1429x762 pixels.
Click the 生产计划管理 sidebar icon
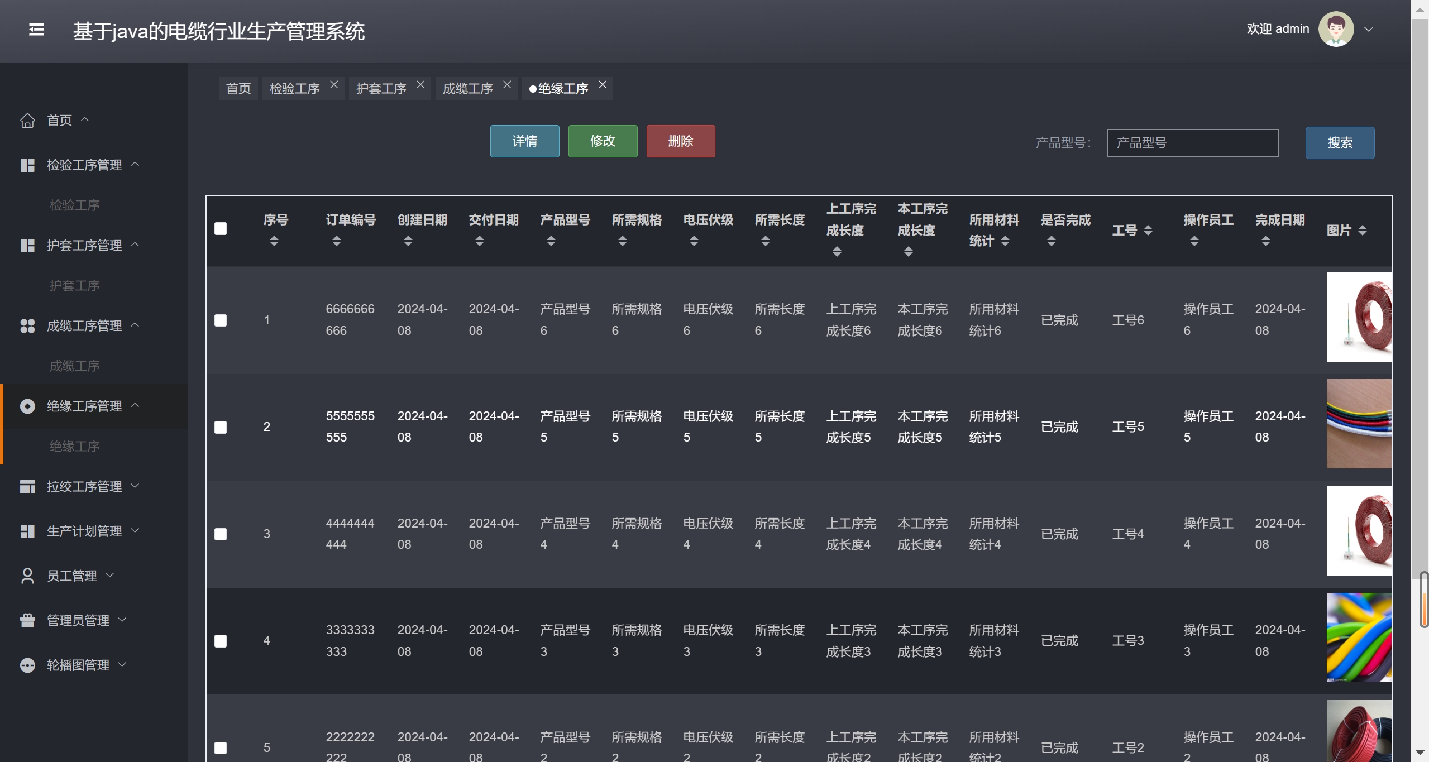coord(27,531)
